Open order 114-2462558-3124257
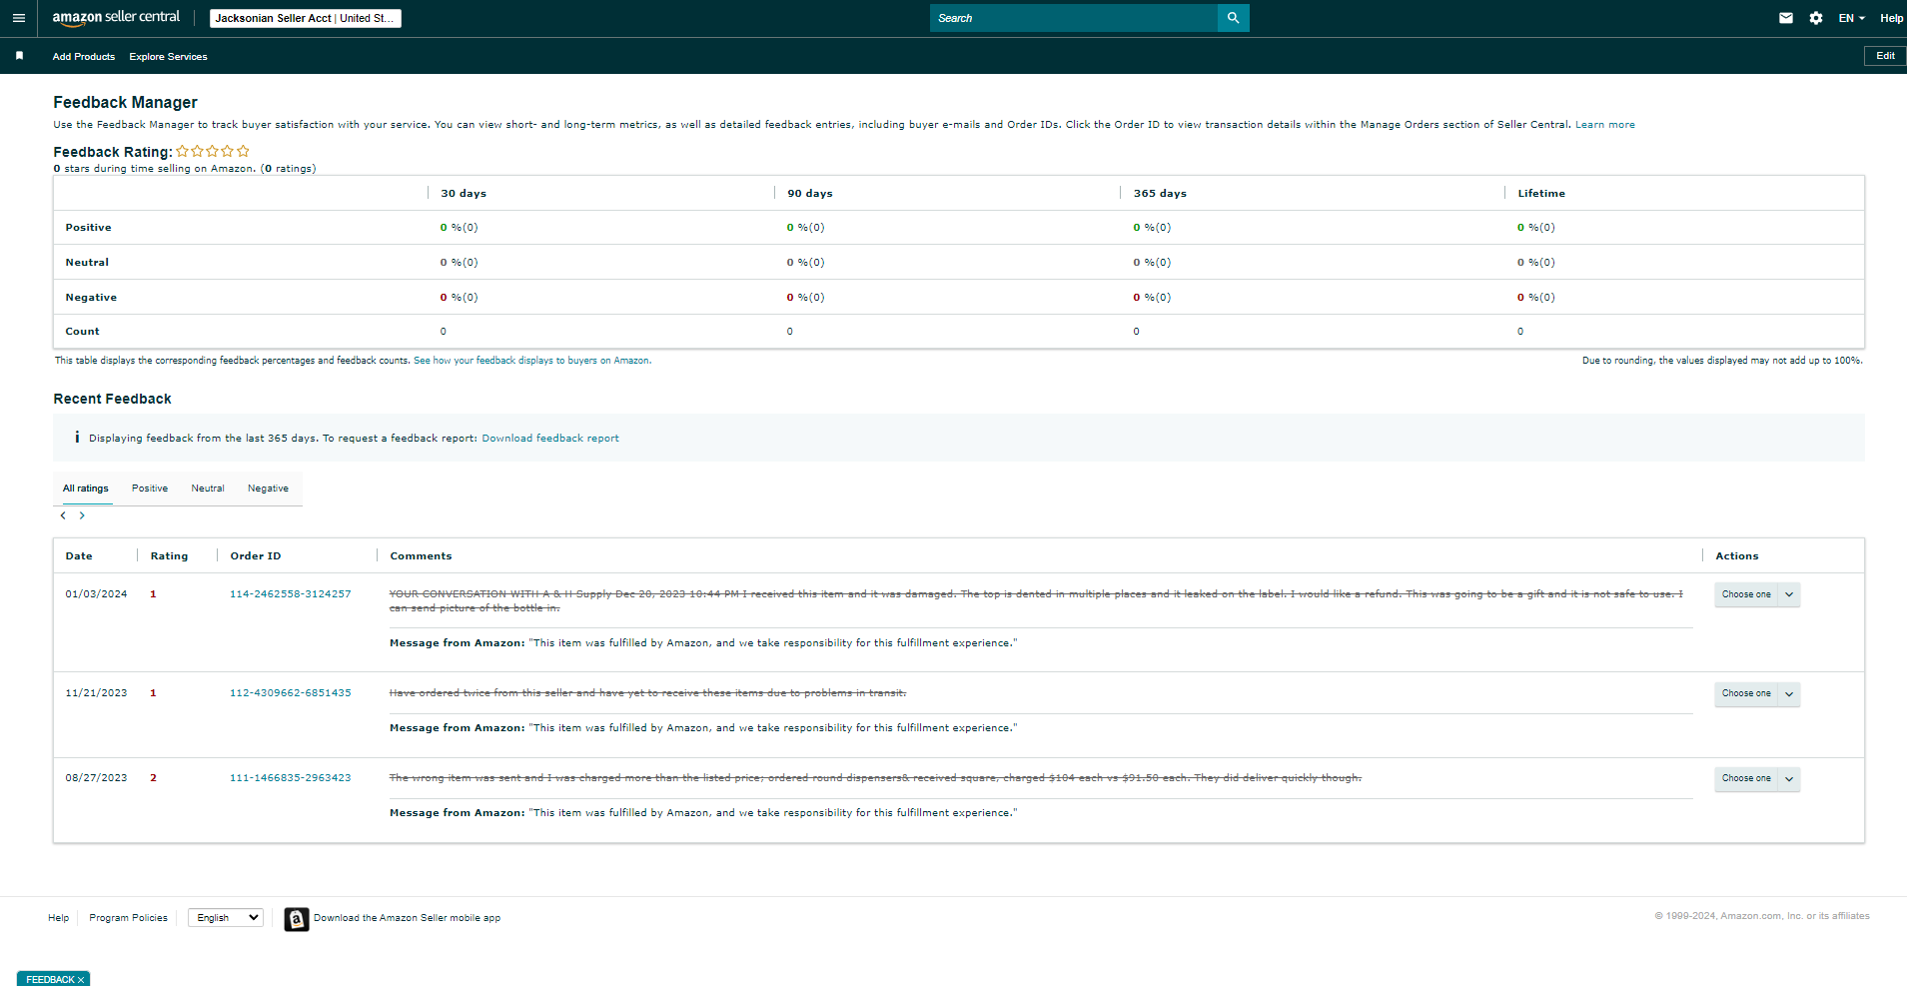Viewport: 1907px width, 986px height. click(291, 594)
